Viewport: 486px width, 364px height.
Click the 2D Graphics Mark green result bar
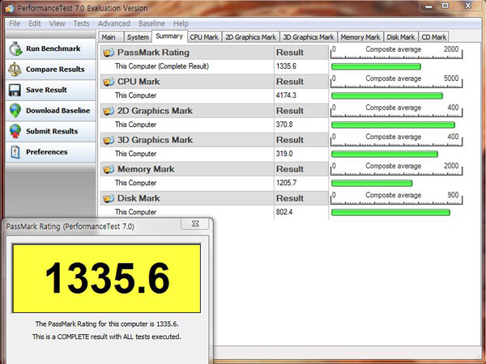point(393,125)
